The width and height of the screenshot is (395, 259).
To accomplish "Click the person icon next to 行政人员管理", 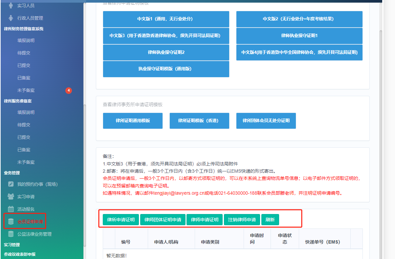I will (x=11, y=18).
